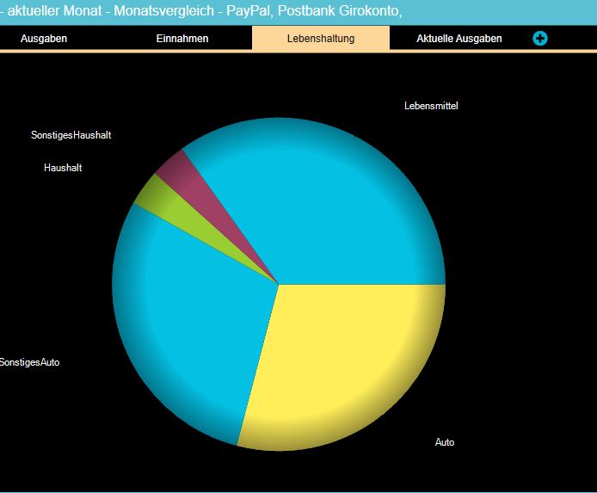Click the point where all pie slices meet

pos(279,284)
